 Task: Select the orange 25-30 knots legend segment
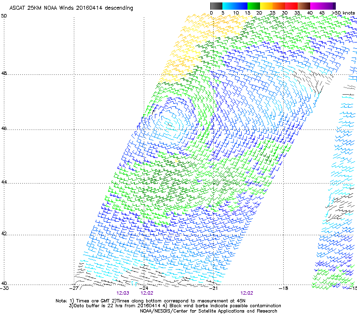point(279,6)
